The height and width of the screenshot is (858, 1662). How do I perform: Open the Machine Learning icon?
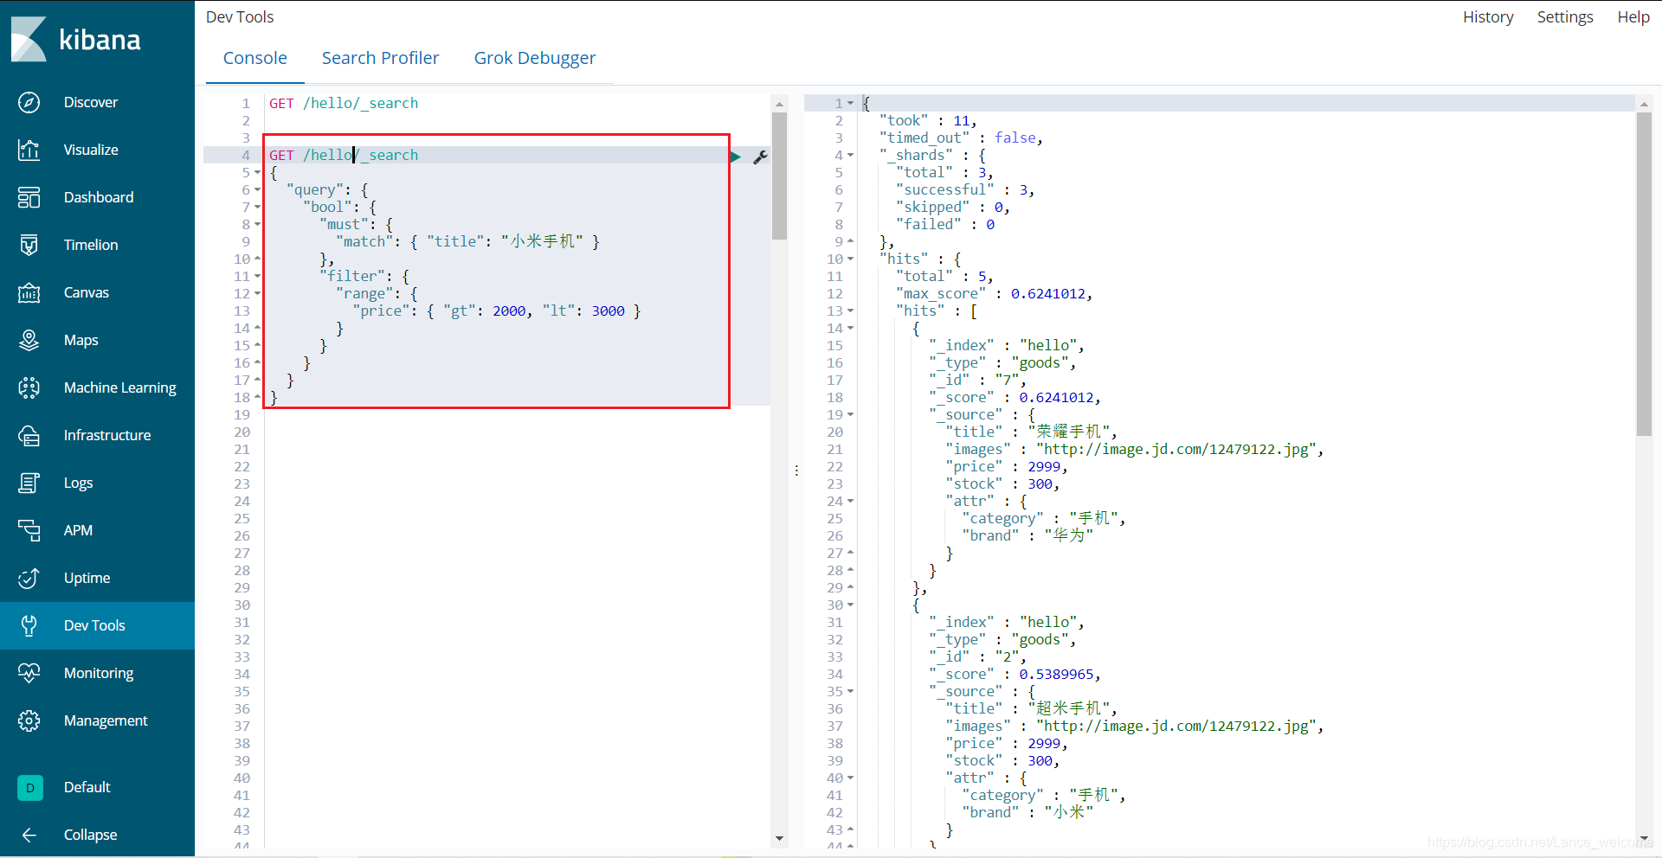pos(29,387)
